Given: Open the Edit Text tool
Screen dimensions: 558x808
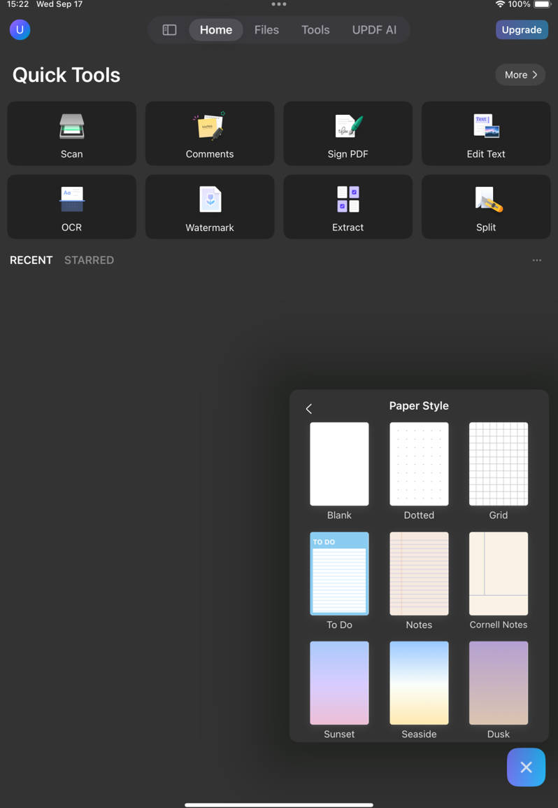Looking at the screenshot, I should (x=486, y=134).
